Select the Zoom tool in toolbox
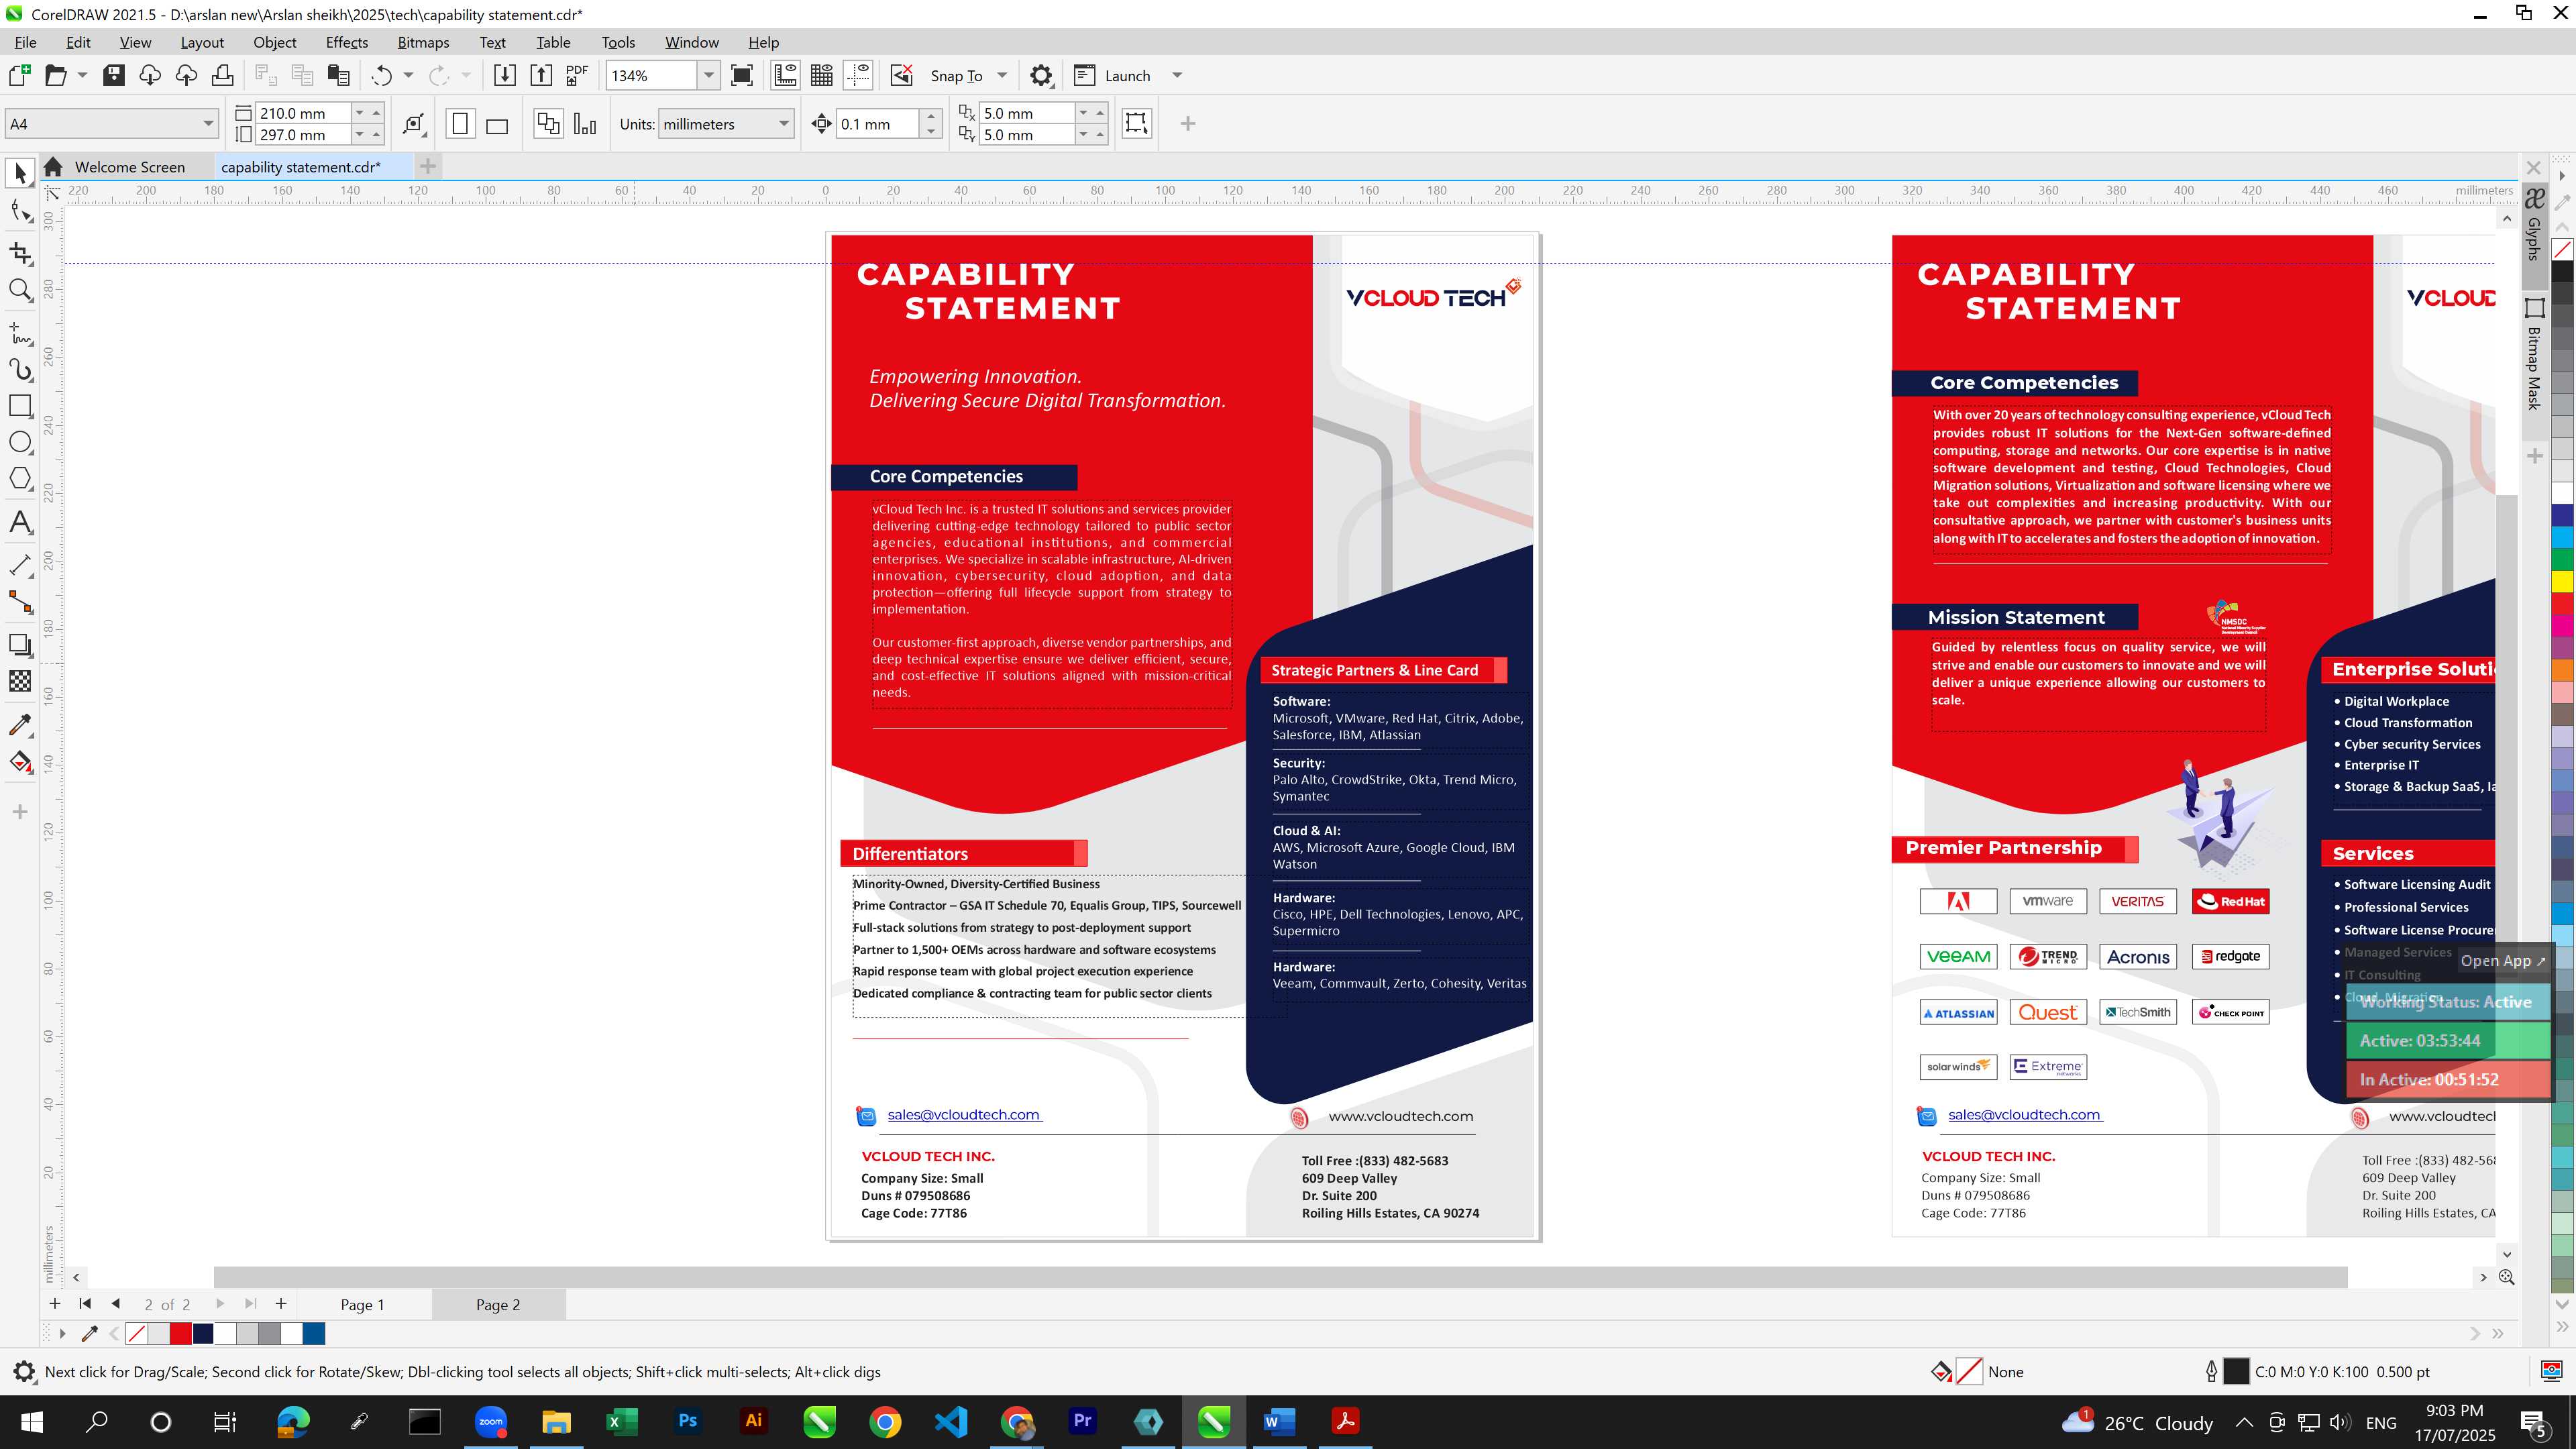Image resolution: width=2576 pixels, height=1449 pixels. click(x=20, y=290)
